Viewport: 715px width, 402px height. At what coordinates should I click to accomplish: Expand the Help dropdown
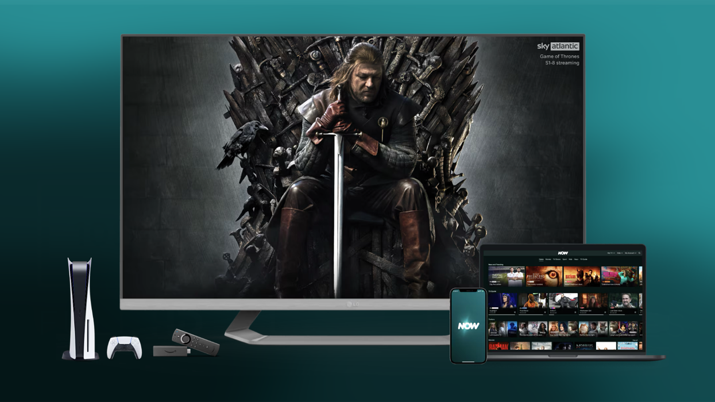(620, 253)
